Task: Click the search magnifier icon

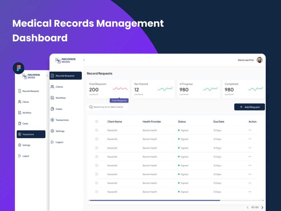Action: coord(91,107)
